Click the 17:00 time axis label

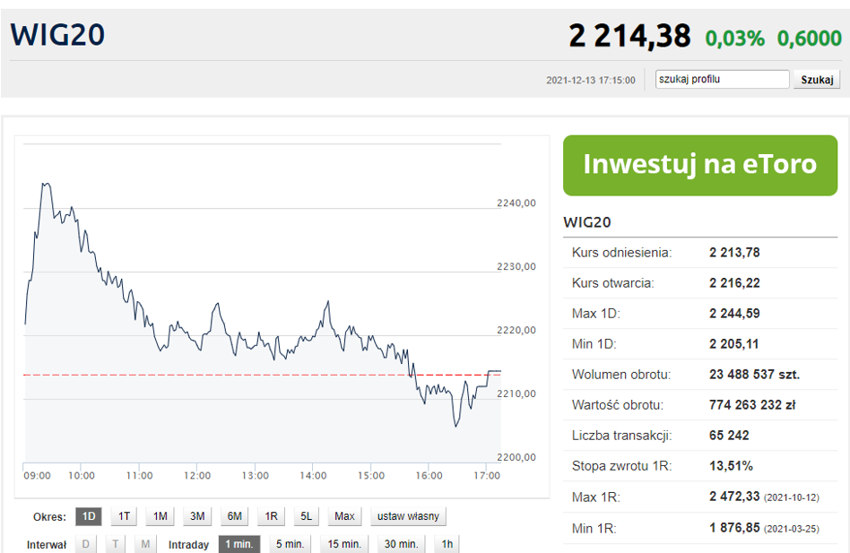(486, 476)
